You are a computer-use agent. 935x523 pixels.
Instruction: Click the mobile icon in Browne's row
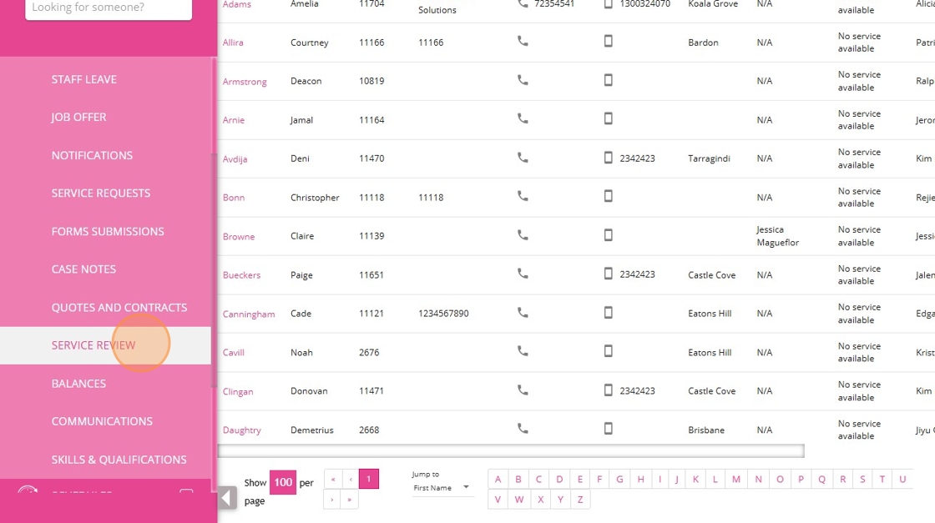[609, 234]
